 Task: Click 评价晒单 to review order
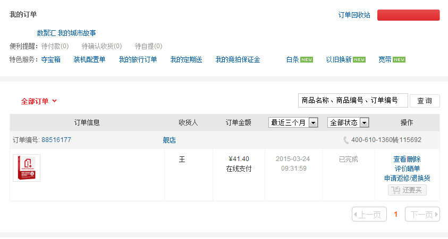click(407, 169)
